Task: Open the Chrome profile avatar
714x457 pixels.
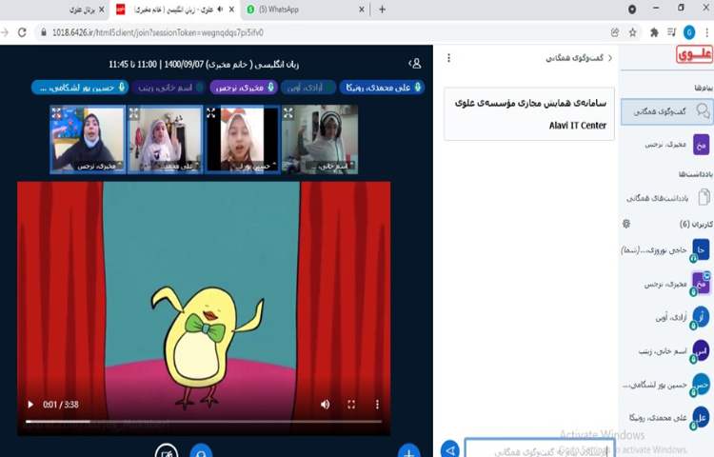Action: tap(689, 32)
